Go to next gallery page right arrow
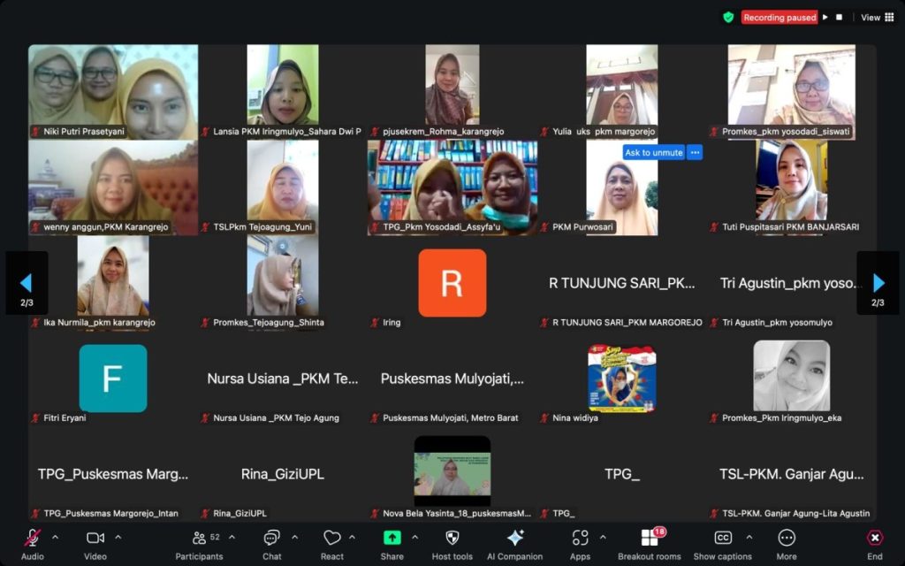The height and width of the screenshot is (566, 905). (878, 283)
